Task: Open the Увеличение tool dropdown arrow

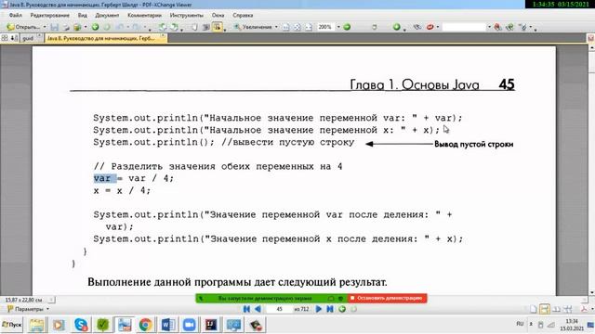Action: tap(276, 27)
